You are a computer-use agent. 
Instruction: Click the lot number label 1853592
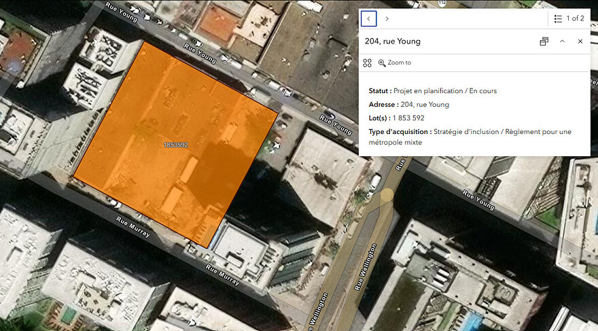click(175, 145)
